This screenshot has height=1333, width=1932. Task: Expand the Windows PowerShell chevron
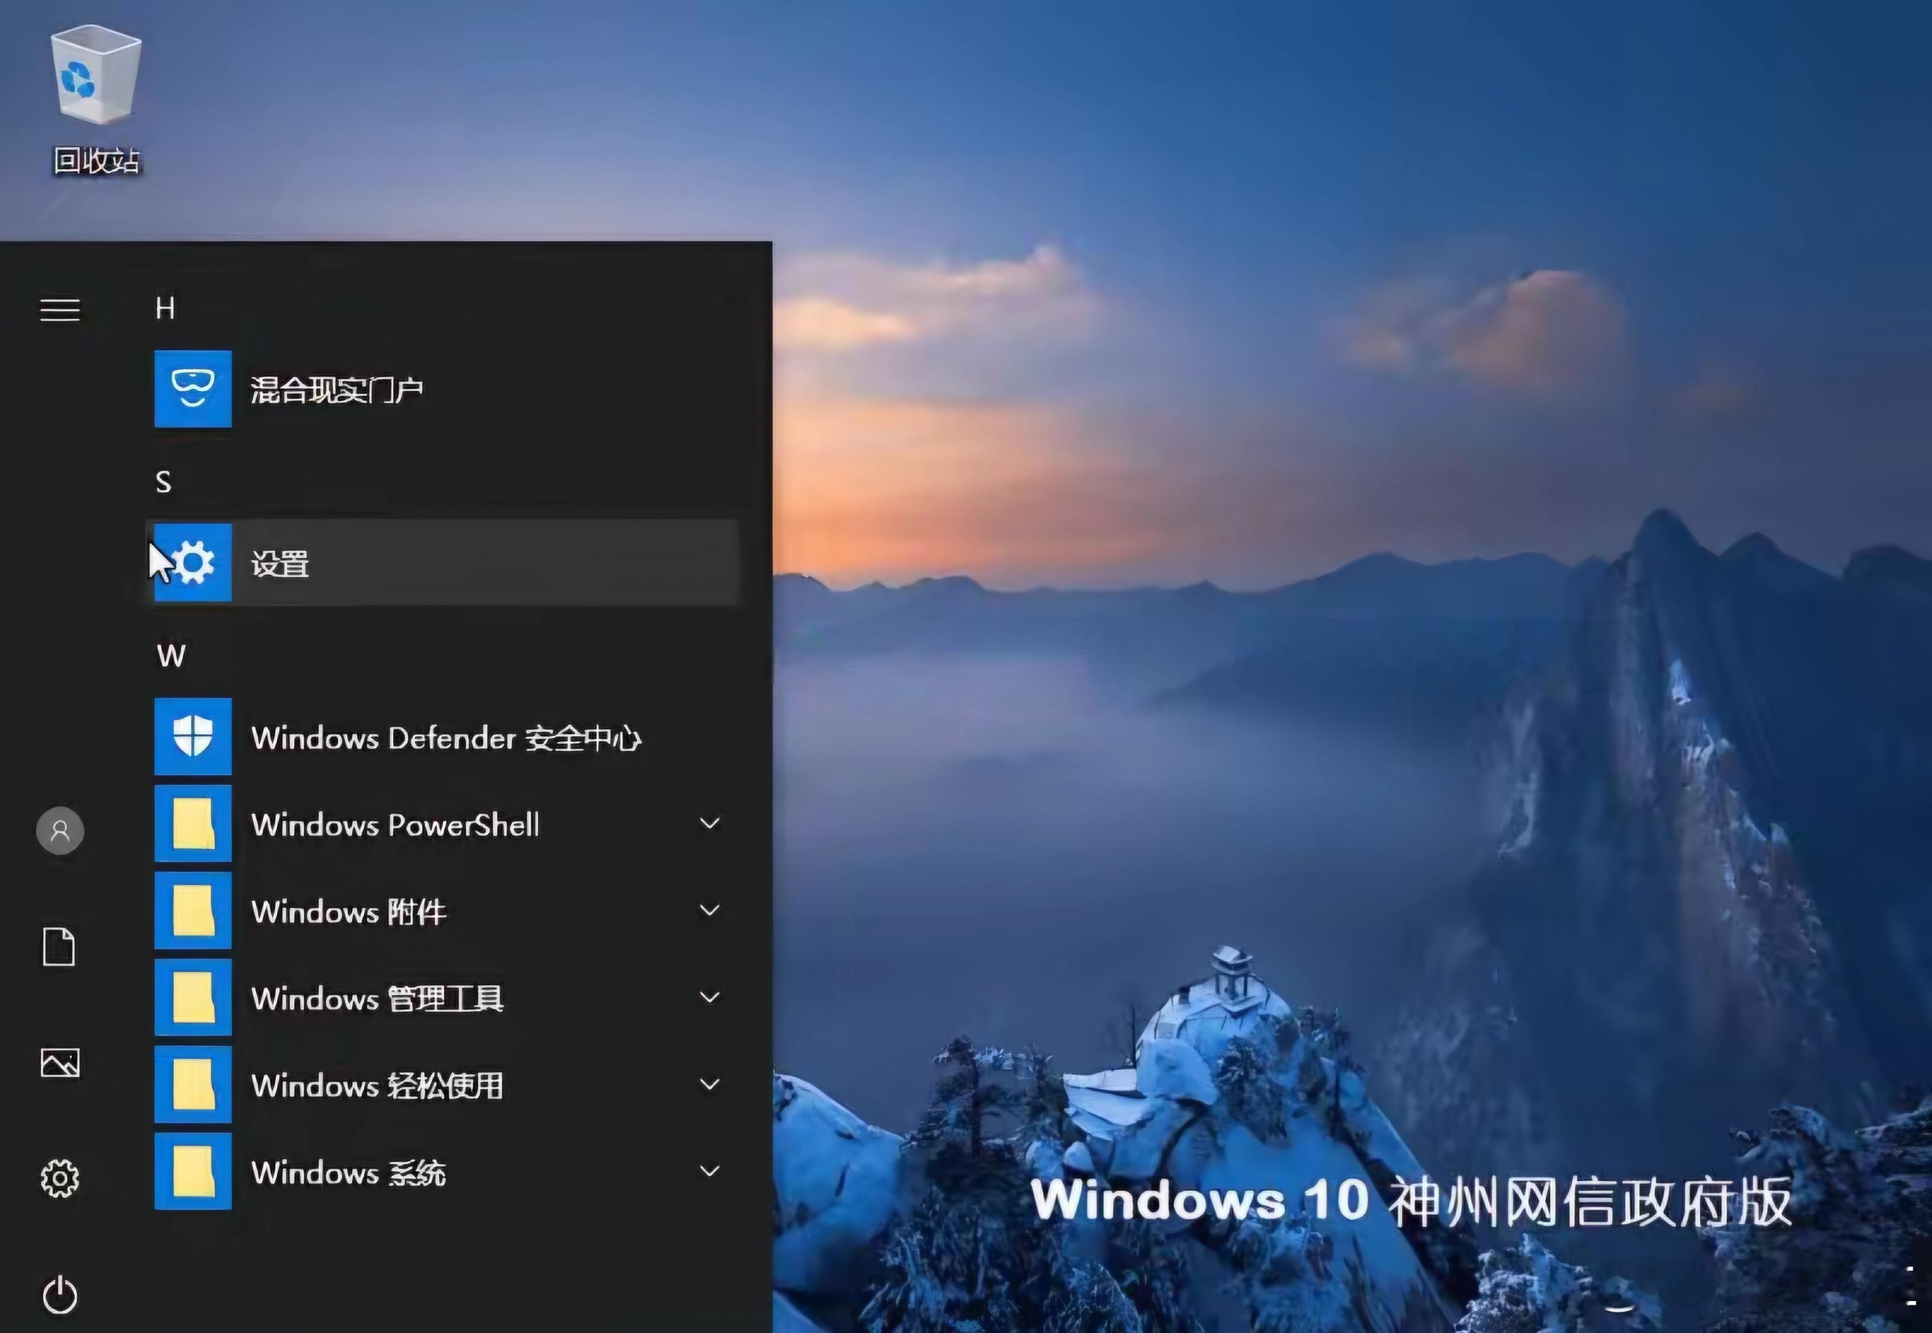(x=710, y=823)
